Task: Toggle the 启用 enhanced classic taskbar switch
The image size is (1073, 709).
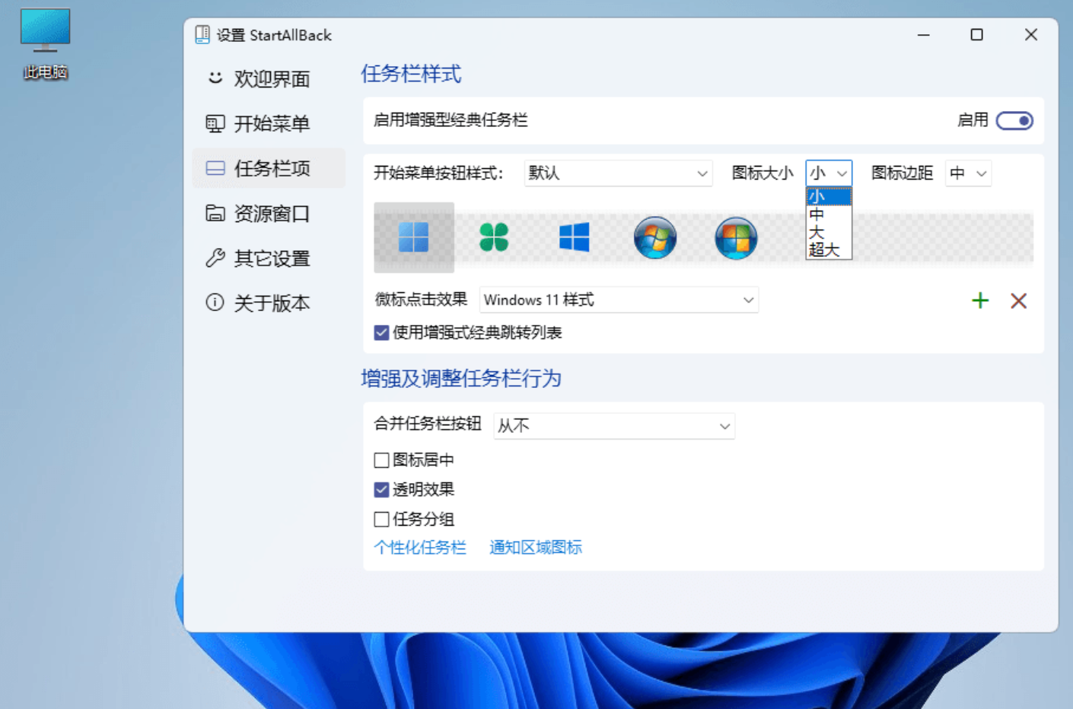Action: [1014, 120]
